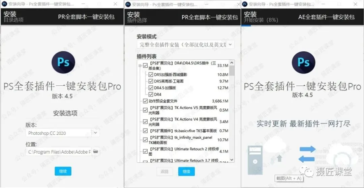
Task: Click the install location path field
Action: coord(59,152)
